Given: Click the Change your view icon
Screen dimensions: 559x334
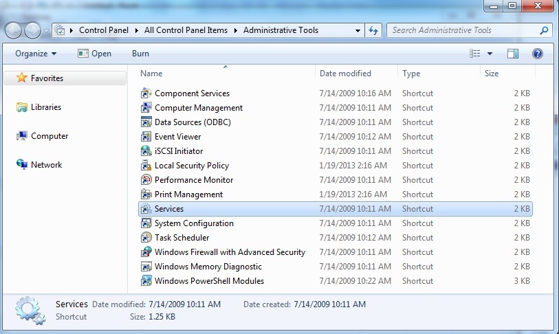Looking at the screenshot, I should (x=475, y=54).
